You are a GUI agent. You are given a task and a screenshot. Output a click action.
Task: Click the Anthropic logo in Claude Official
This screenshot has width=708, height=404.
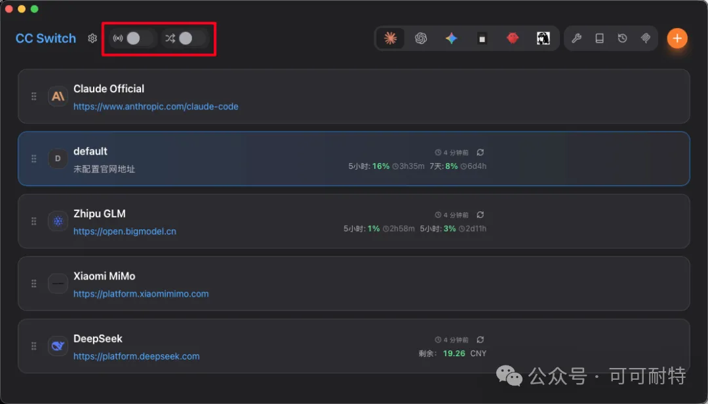point(58,96)
